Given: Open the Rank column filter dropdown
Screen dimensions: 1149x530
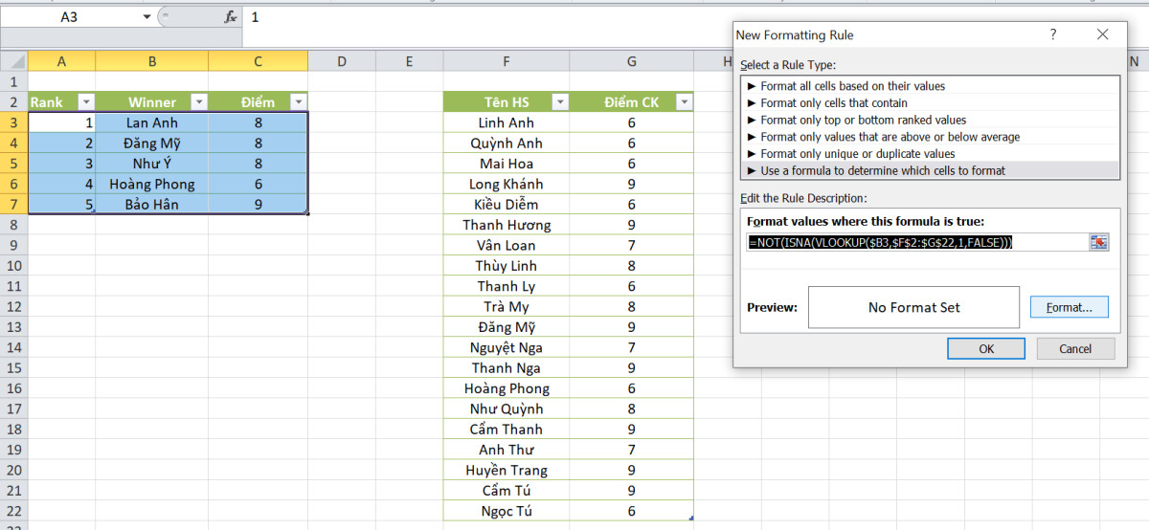Looking at the screenshot, I should click(85, 101).
